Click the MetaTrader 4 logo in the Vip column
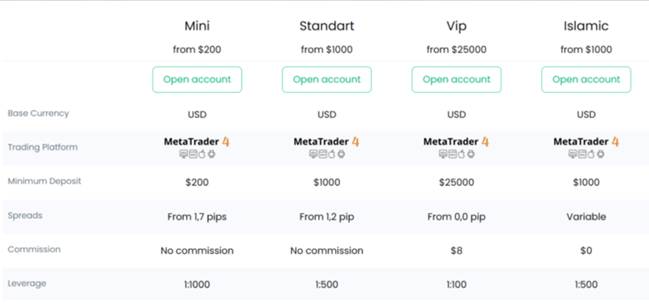This screenshot has height=304, width=649. click(456, 142)
